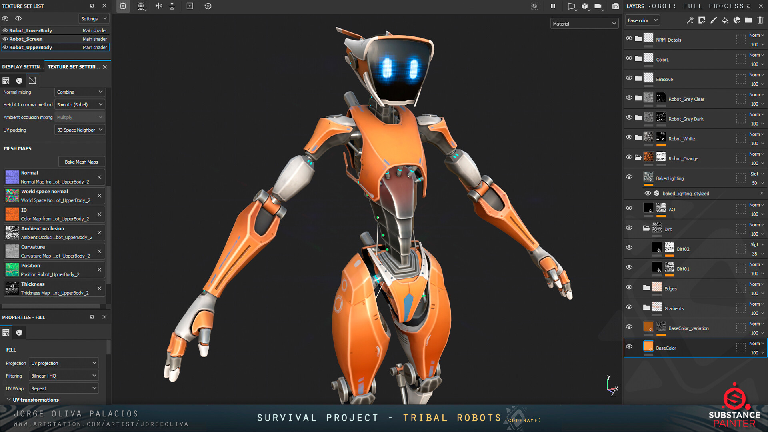Select the Add fill layer paint bucket icon

(x=725, y=20)
